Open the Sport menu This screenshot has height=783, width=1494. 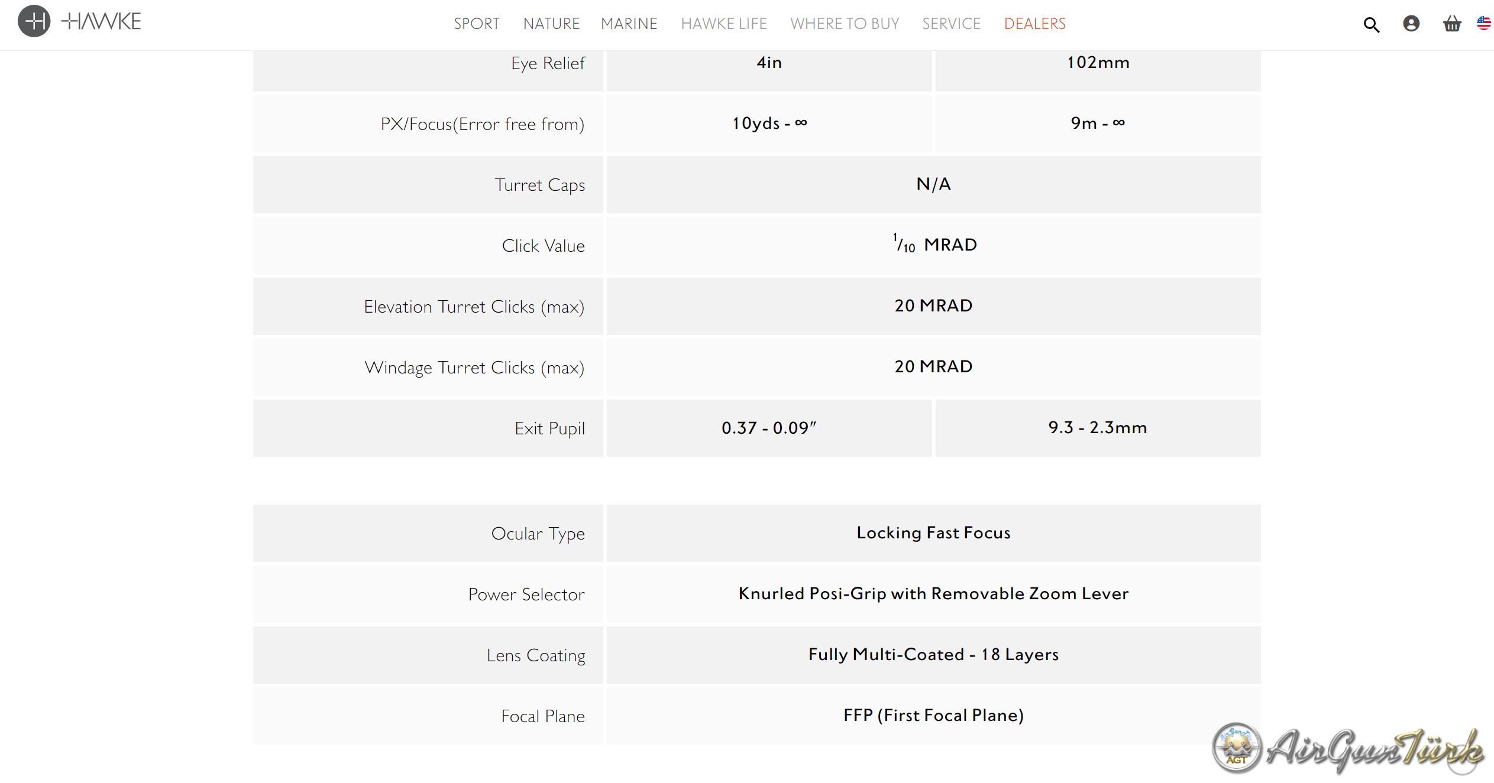tap(476, 24)
